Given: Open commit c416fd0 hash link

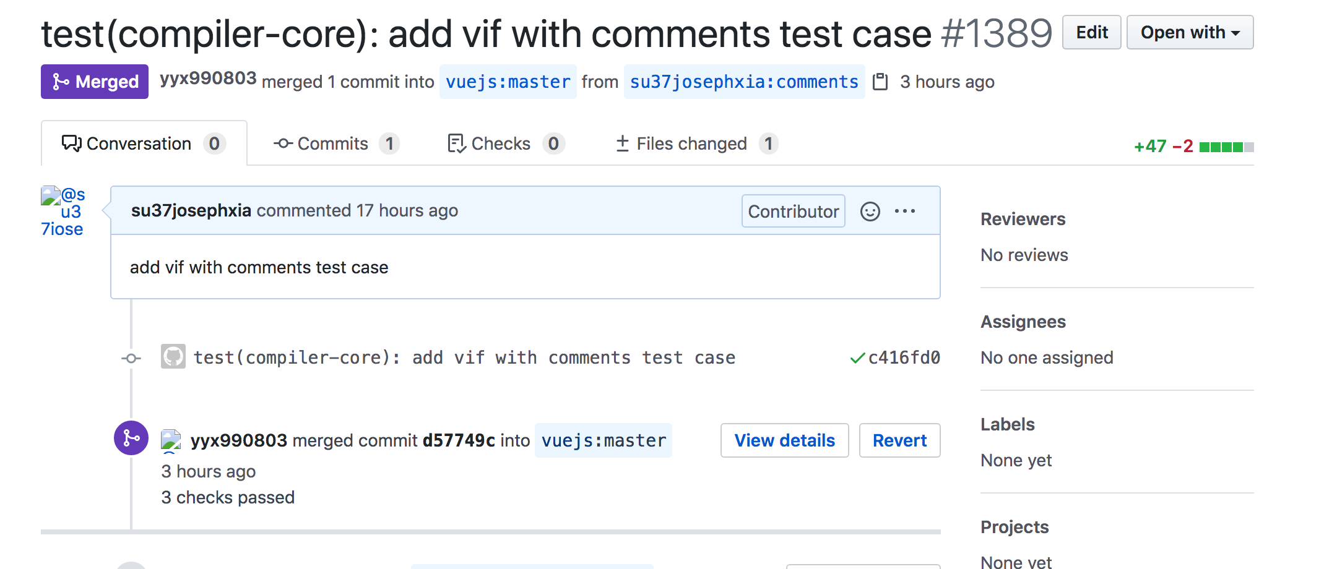Looking at the screenshot, I should (x=904, y=357).
